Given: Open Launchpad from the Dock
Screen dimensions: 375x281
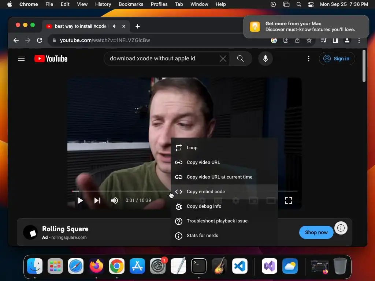Looking at the screenshot, I should (x=55, y=266).
